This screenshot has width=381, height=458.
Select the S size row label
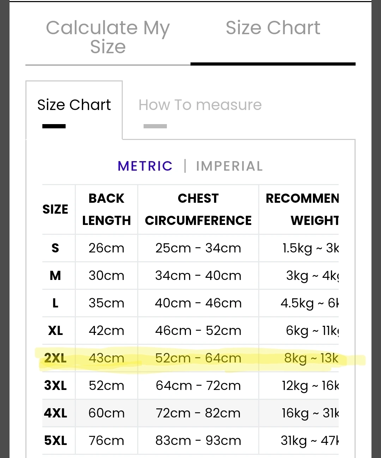(x=55, y=248)
